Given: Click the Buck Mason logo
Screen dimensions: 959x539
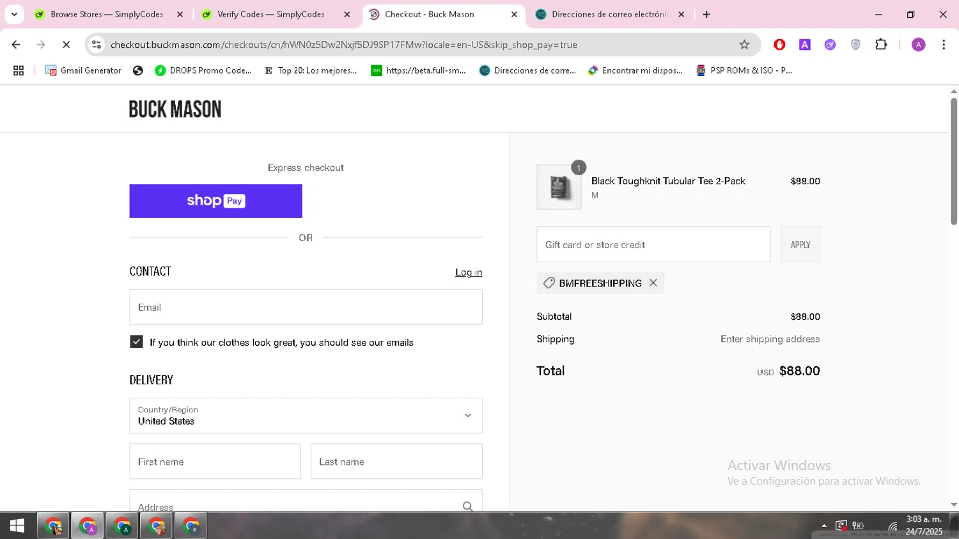Looking at the screenshot, I should coord(175,109).
